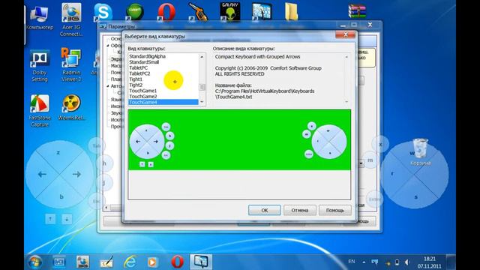
Task: Click the description box scroll-down arrow
Action: [346, 102]
